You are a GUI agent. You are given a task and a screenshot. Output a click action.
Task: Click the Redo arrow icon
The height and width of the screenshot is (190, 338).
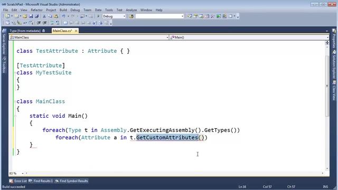coord(73,16)
